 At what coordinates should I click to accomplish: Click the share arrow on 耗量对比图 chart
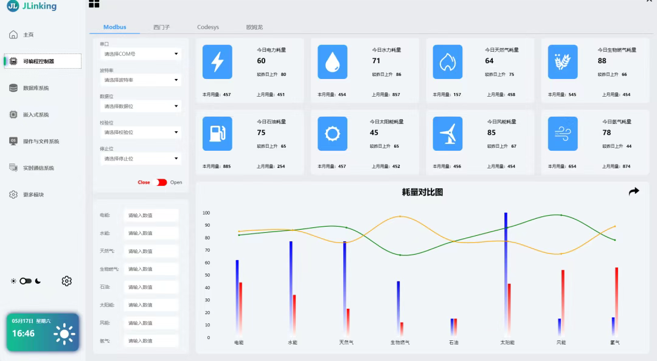[x=634, y=191]
